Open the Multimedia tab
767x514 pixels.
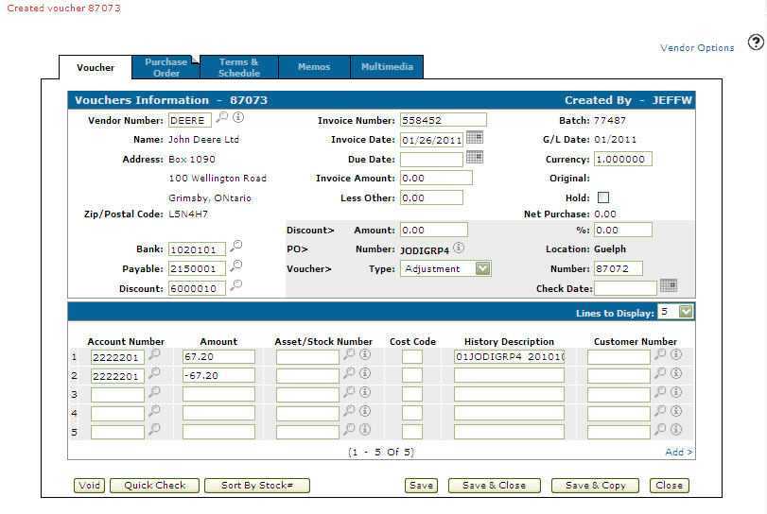click(387, 67)
